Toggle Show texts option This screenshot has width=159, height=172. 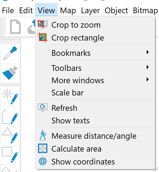95,121
